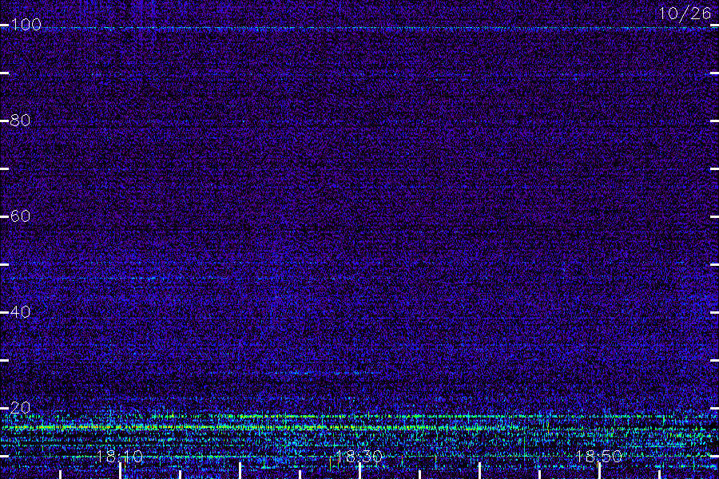This screenshot has height=479, width=719.
Task: Click the 10/26 date label
Action: (x=685, y=14)
